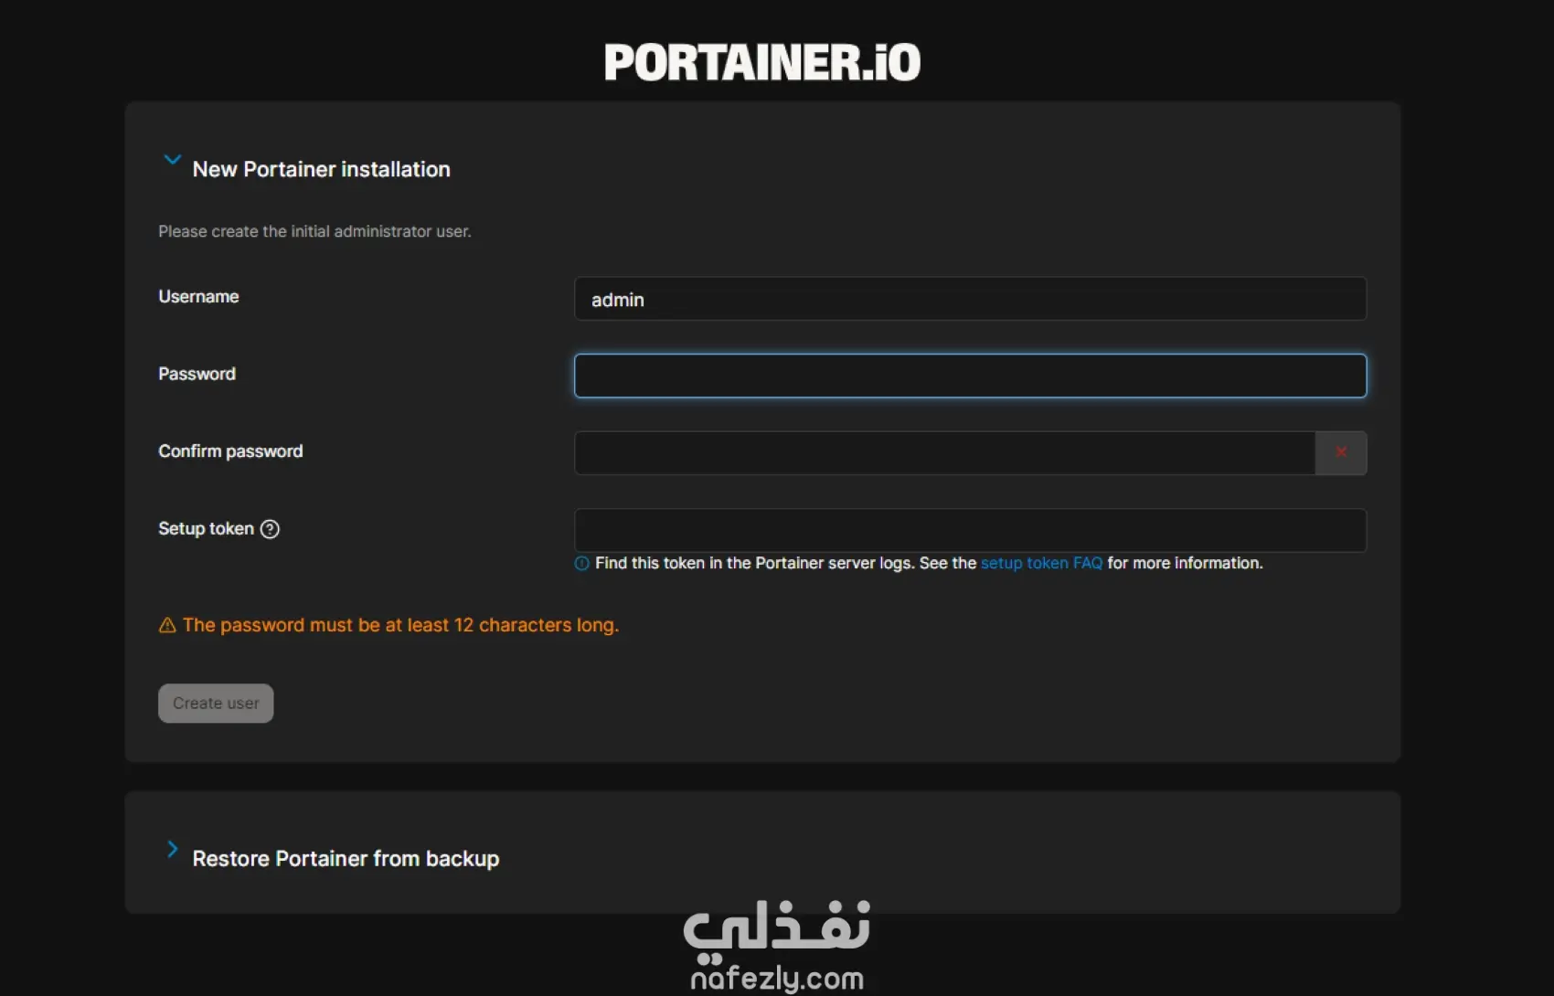Click the Setup token help question icon
The height and width of the screenshot is (996, 1554).
click(x=270, y=529)
